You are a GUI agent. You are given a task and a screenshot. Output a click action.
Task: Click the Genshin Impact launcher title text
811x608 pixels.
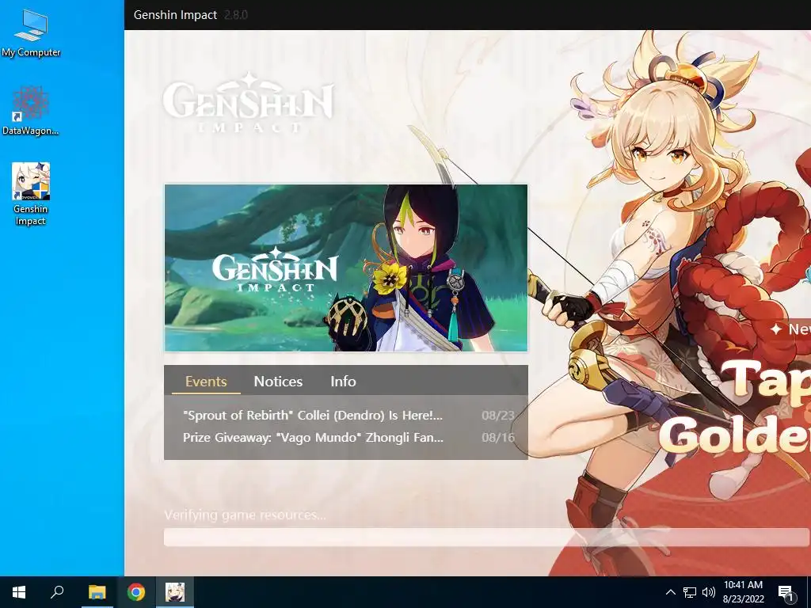[175, 15]
